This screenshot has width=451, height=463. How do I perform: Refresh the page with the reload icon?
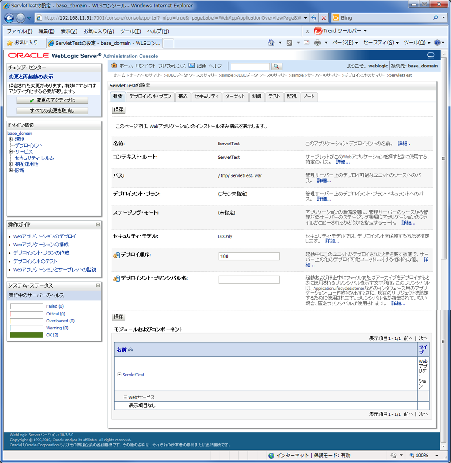(314, 18)
